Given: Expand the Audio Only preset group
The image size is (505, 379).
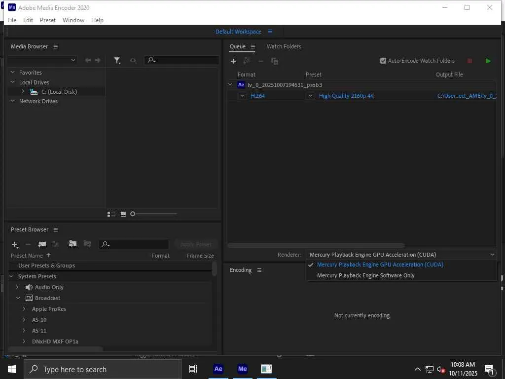Looking at the screenshot, I should coord(17,287).
